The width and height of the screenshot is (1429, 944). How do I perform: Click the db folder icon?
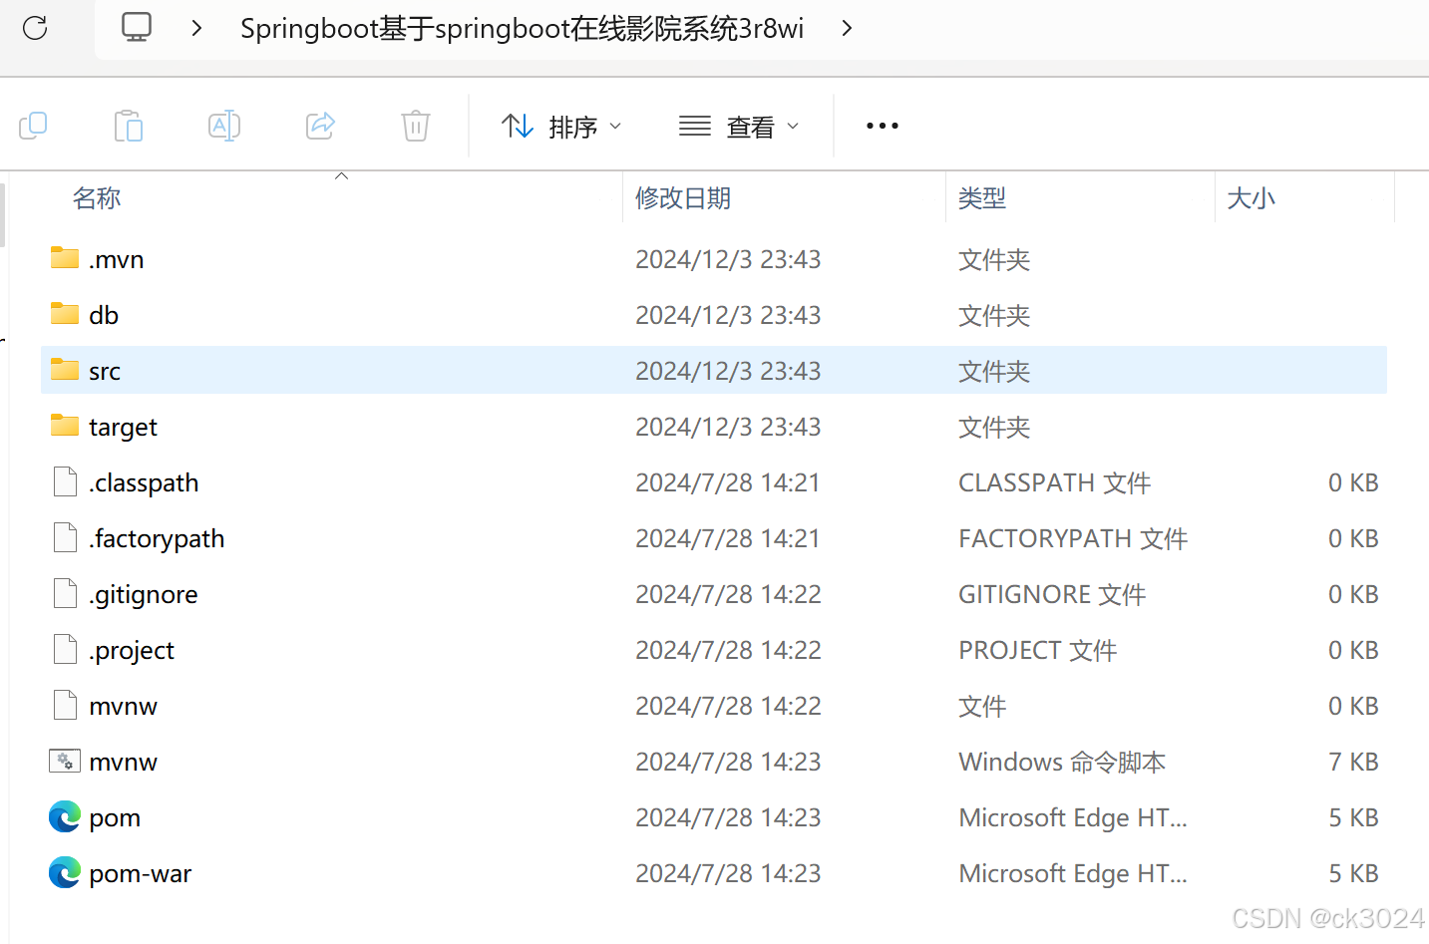(65, 314)
